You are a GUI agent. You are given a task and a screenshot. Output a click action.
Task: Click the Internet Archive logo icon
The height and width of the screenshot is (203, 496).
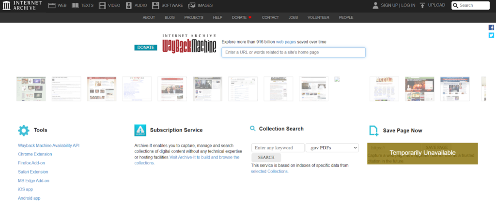[x=8, y=6]
